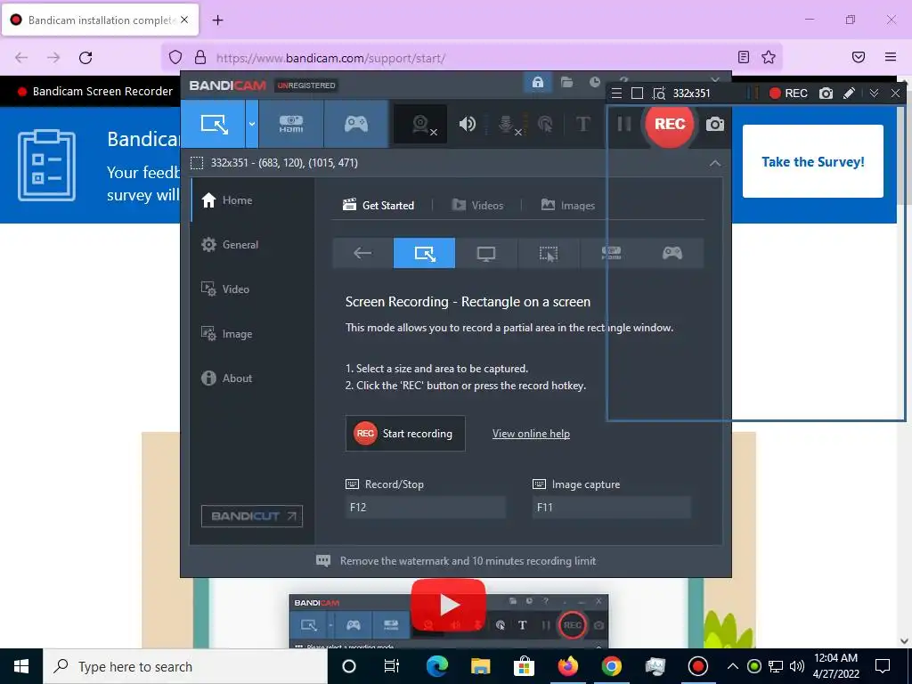Click the Start recording button
912x684 pixels.
(x=405, y=434)
